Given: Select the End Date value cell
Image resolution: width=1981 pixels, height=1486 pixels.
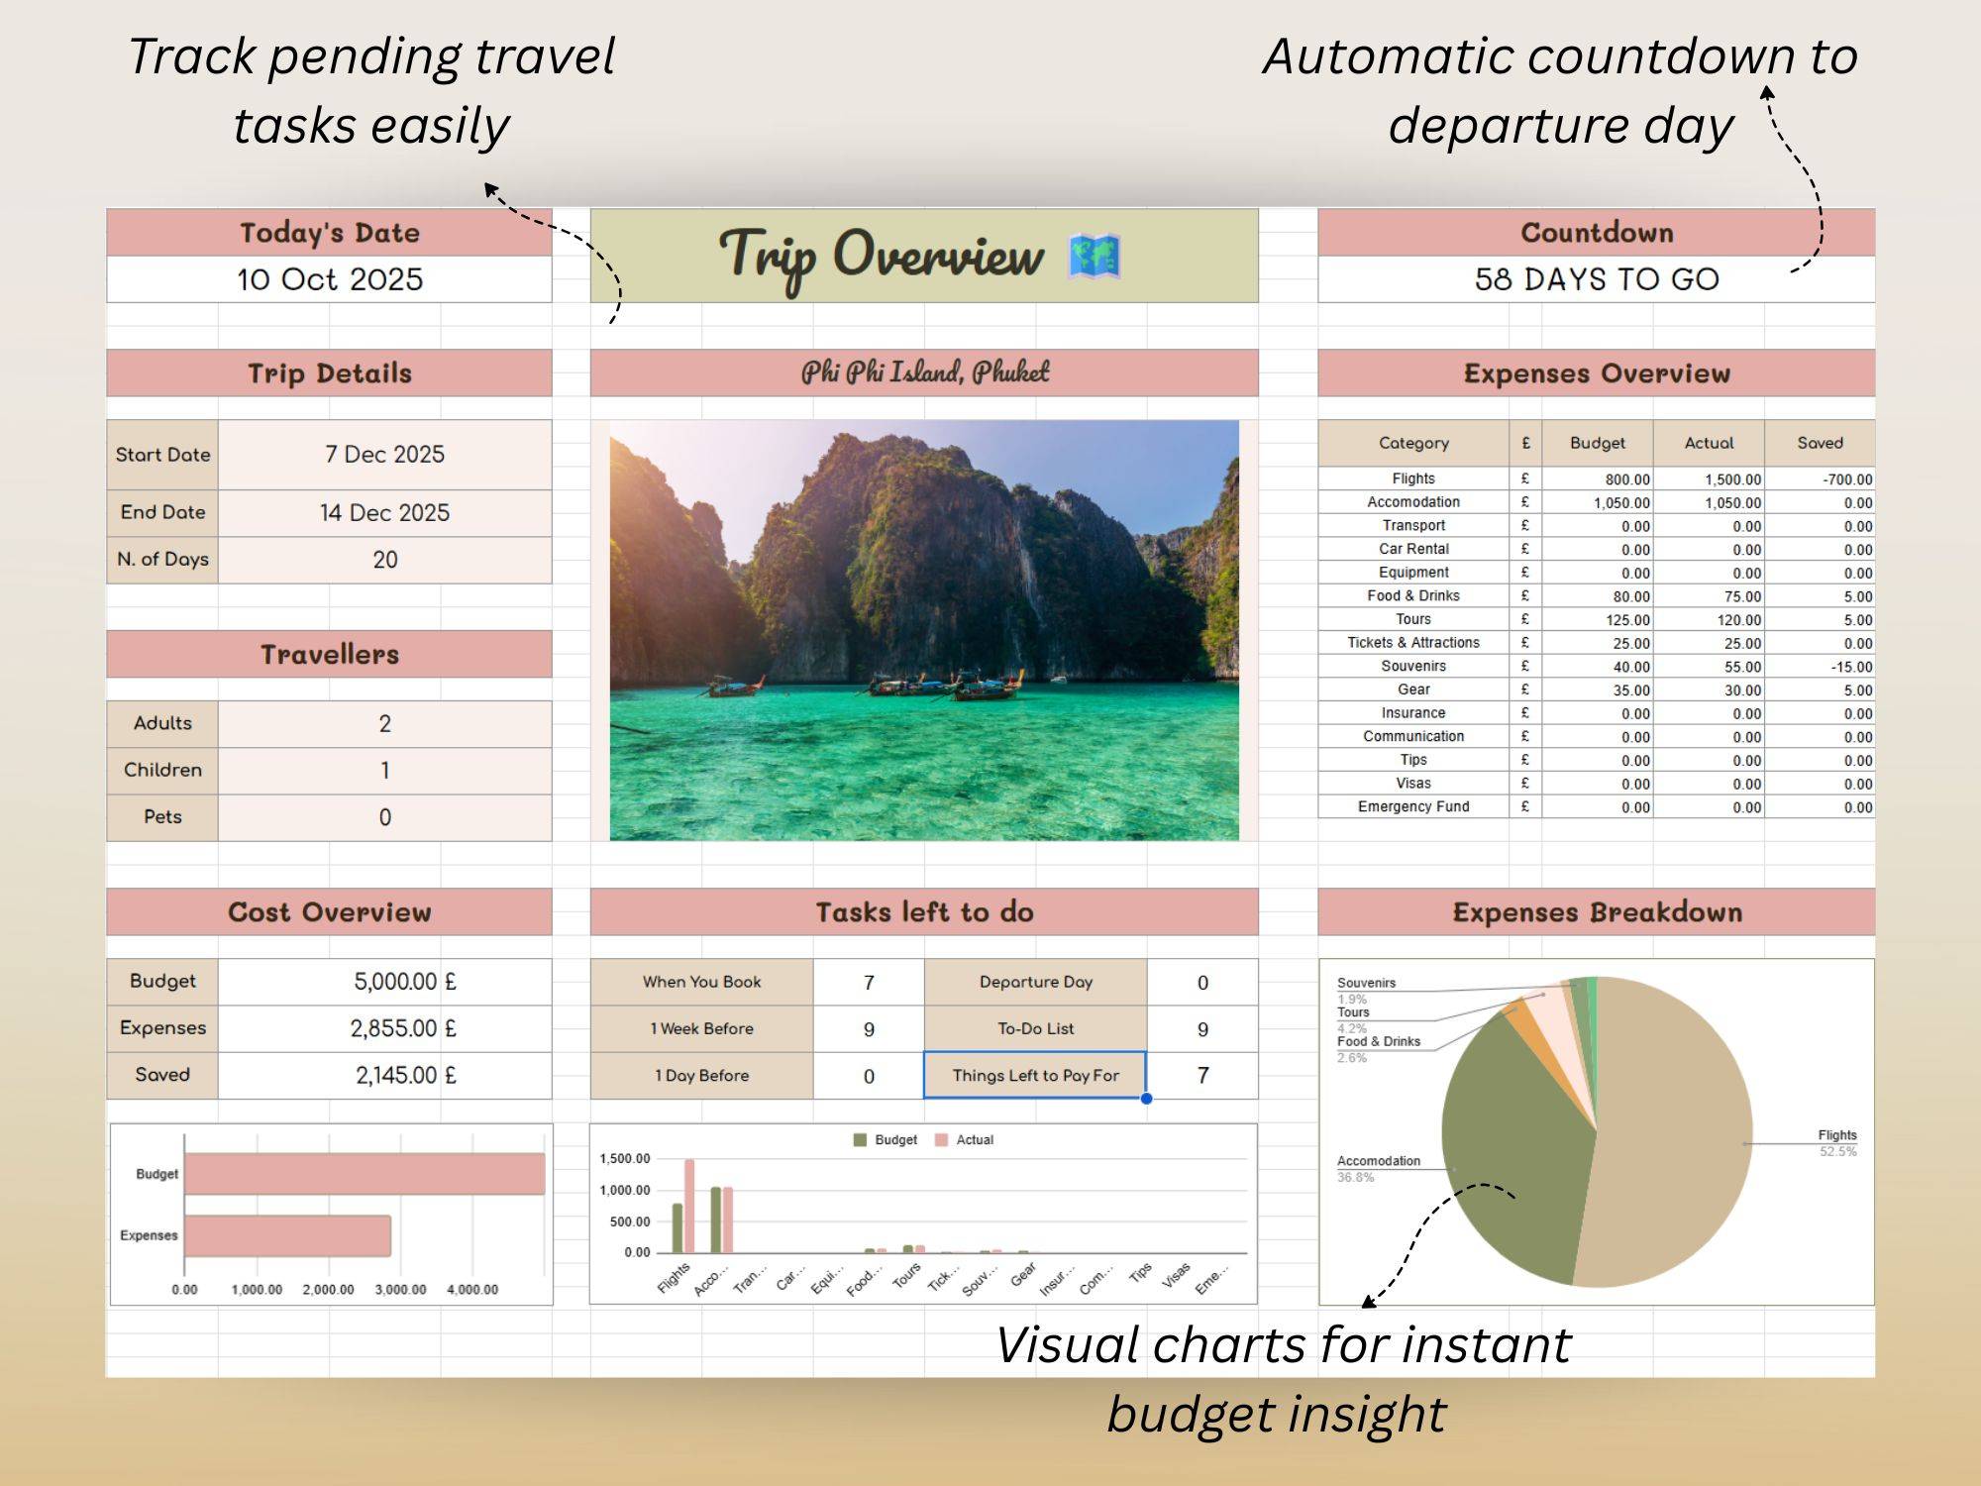Looking at the screenshot, I should tap(384, 513).
